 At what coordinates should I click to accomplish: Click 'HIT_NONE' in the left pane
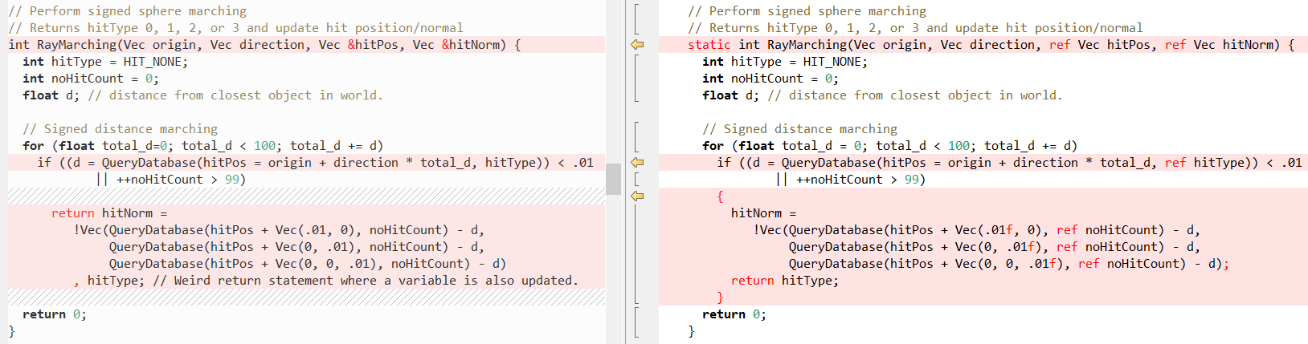click(154, 62)
